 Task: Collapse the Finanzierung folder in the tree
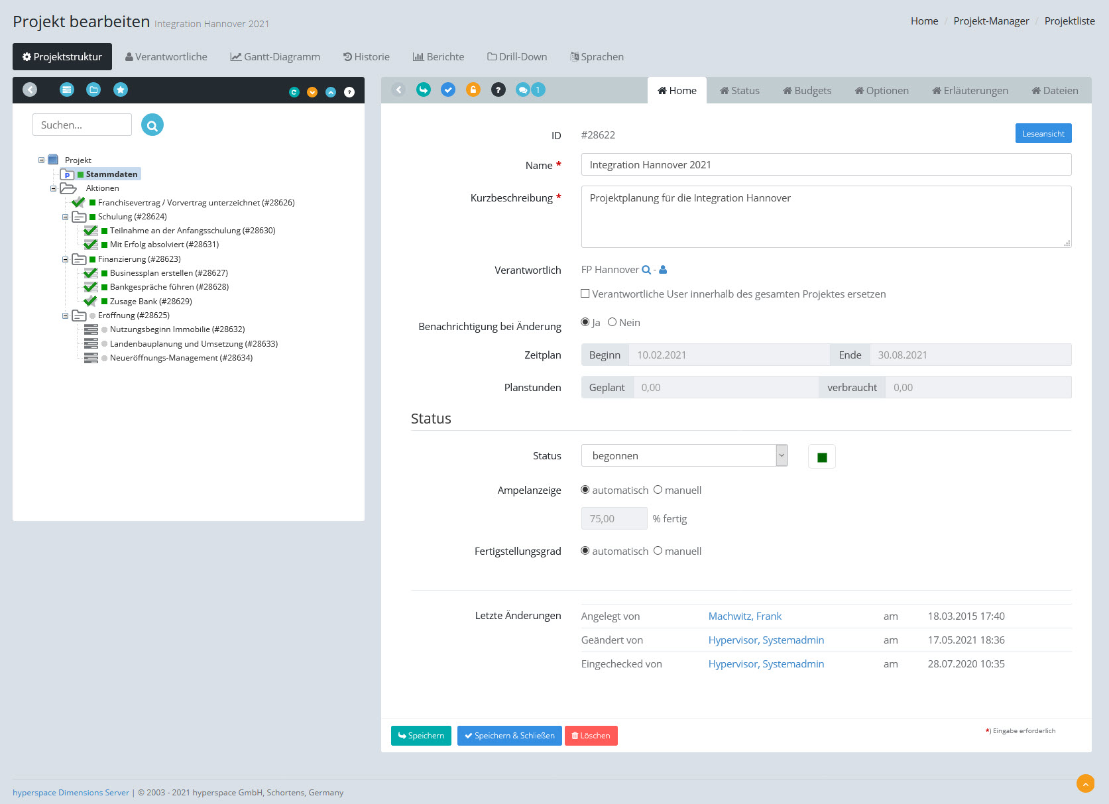pyautogui.click(x=65, y=259)
